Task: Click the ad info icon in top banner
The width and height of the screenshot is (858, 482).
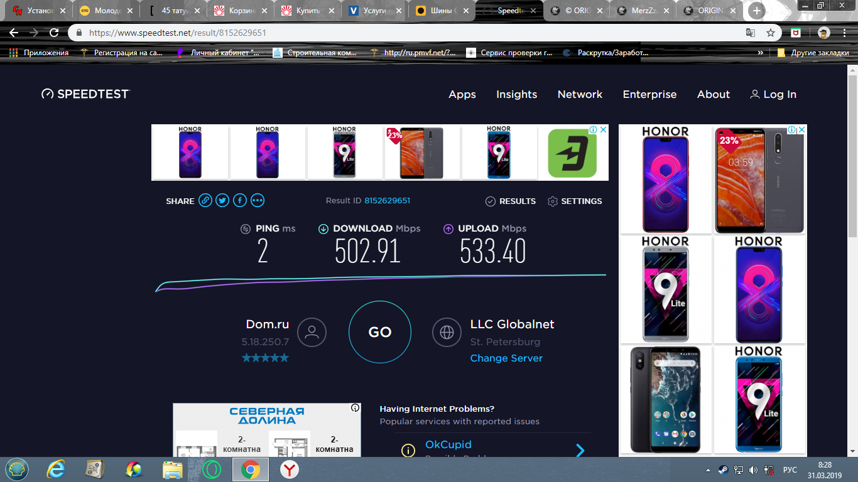Action: click(592, 129)
